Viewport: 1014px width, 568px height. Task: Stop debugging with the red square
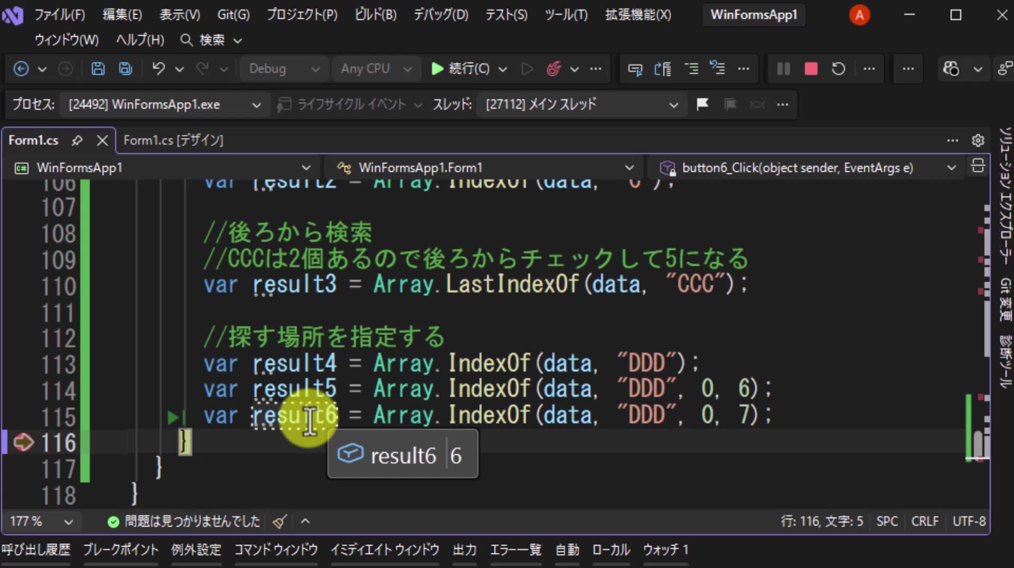pos(811,69)
